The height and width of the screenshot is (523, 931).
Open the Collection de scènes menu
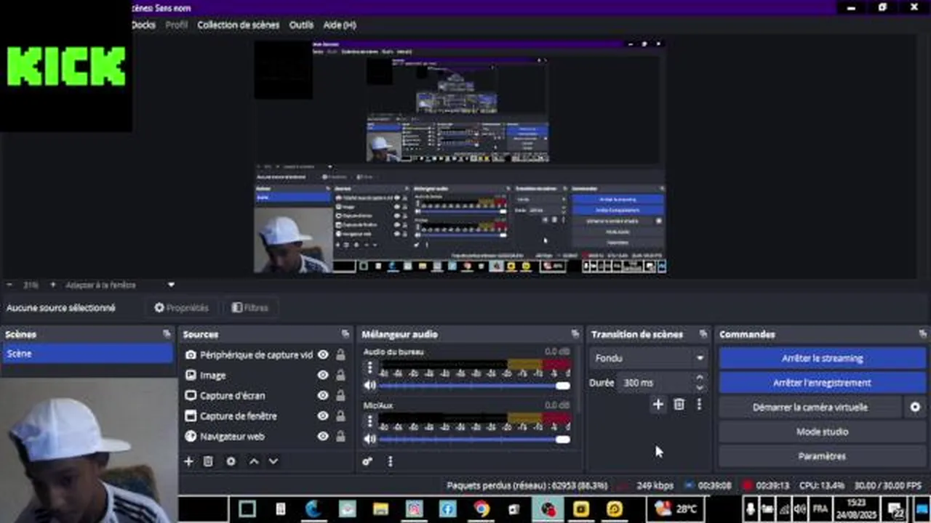tap(239, 25)
